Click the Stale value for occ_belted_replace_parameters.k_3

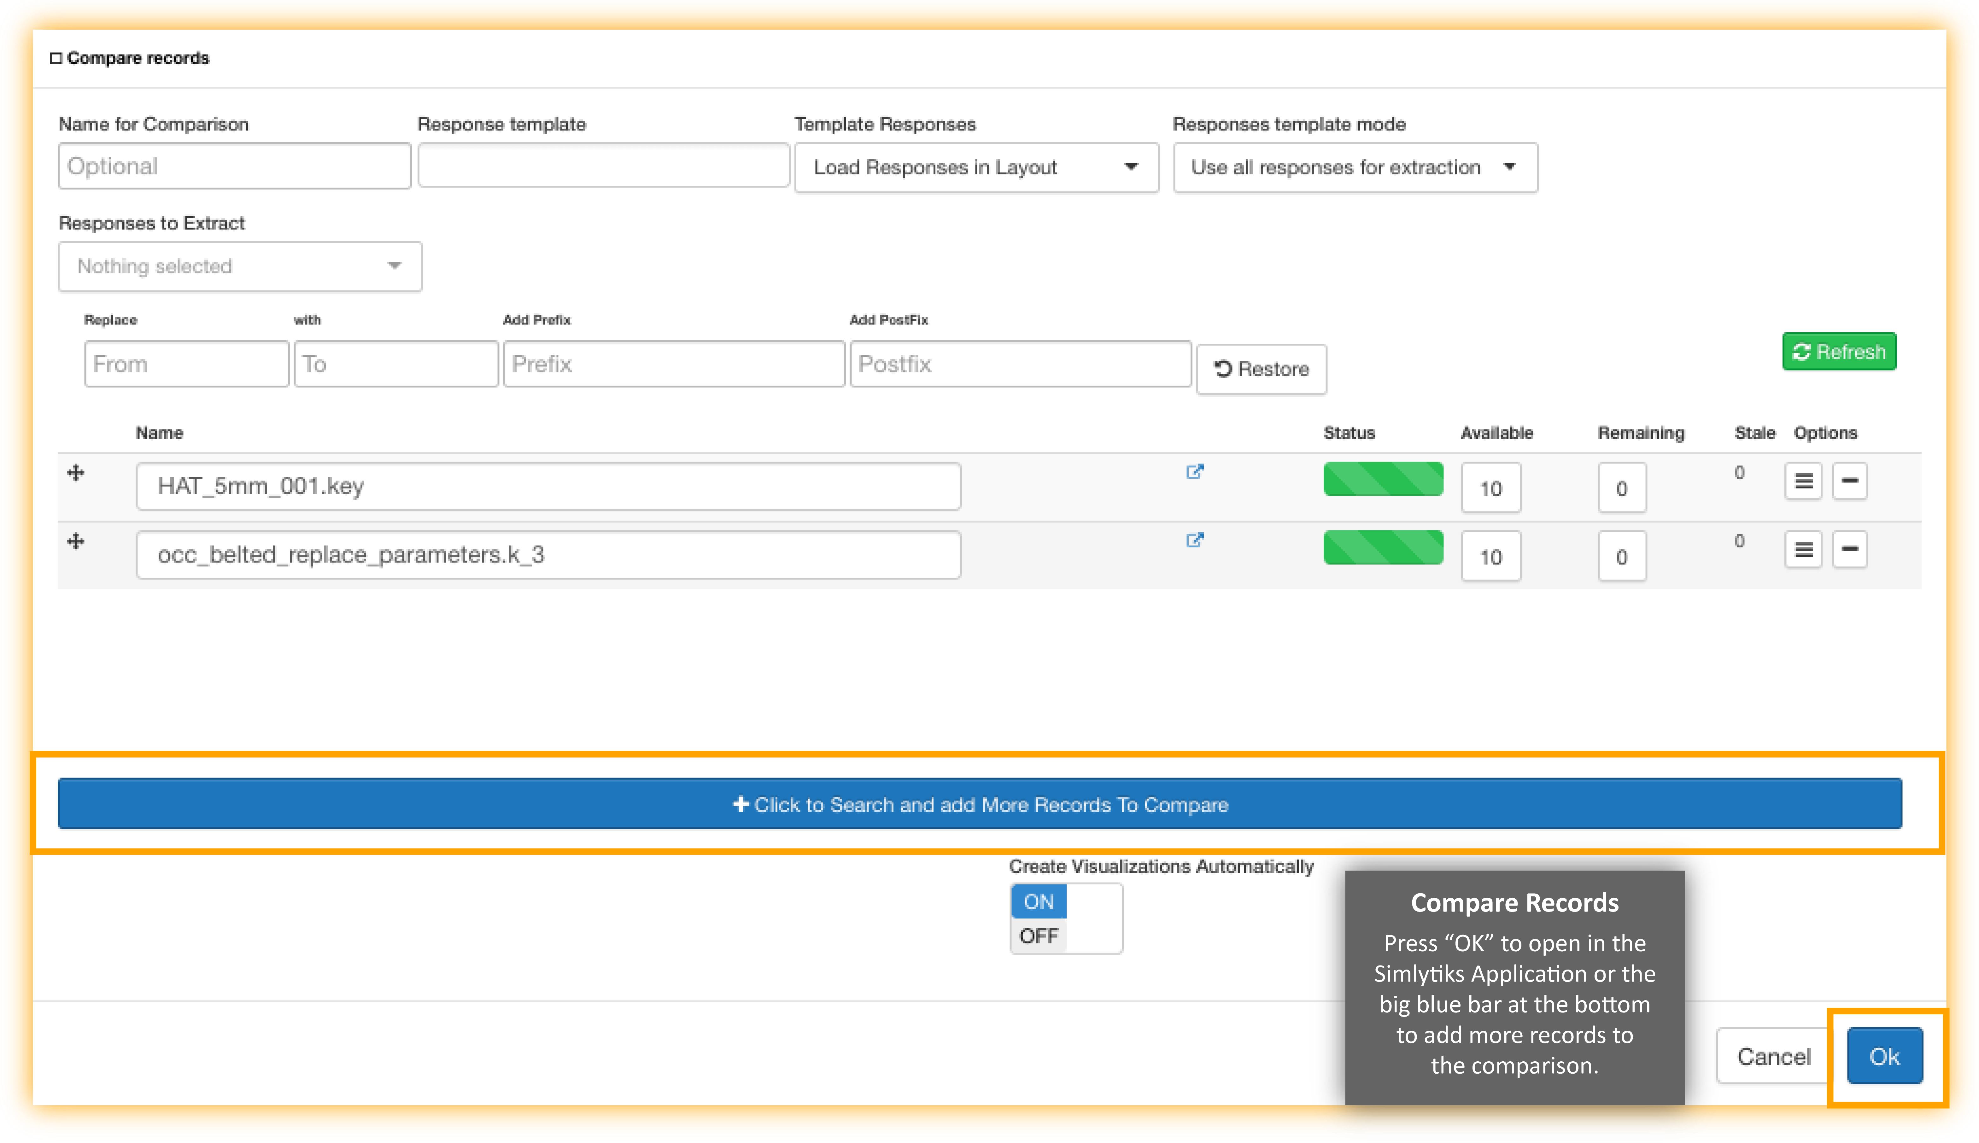click(1740, 541)
